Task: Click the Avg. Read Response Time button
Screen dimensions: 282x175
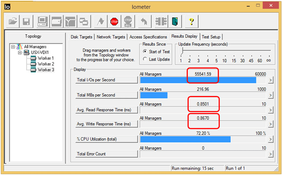Action: coord(103,110)
